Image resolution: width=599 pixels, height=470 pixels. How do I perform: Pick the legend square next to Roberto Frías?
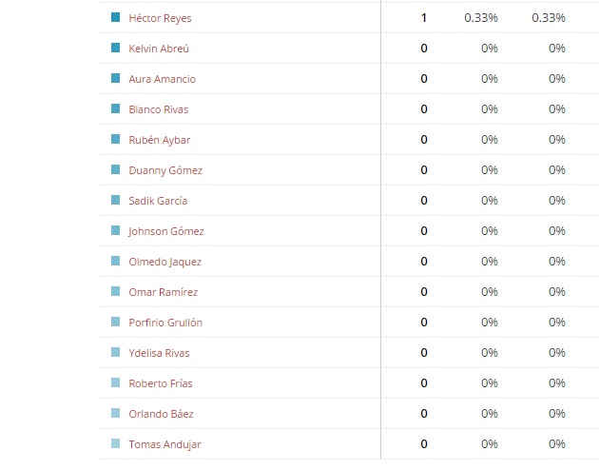[x=115, y=382]
